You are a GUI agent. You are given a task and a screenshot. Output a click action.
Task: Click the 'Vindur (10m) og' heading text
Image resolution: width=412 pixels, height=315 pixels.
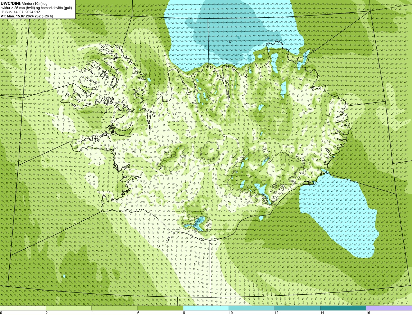pos(34,3)
